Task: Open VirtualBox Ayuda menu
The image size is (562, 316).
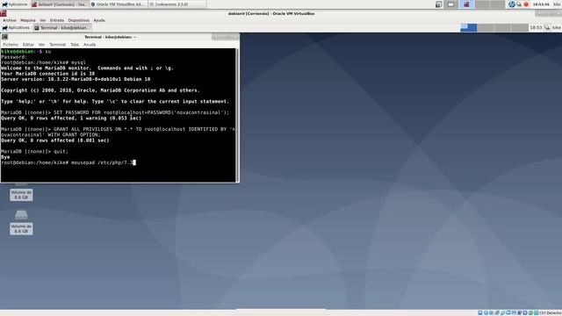Action: point(99,20)
